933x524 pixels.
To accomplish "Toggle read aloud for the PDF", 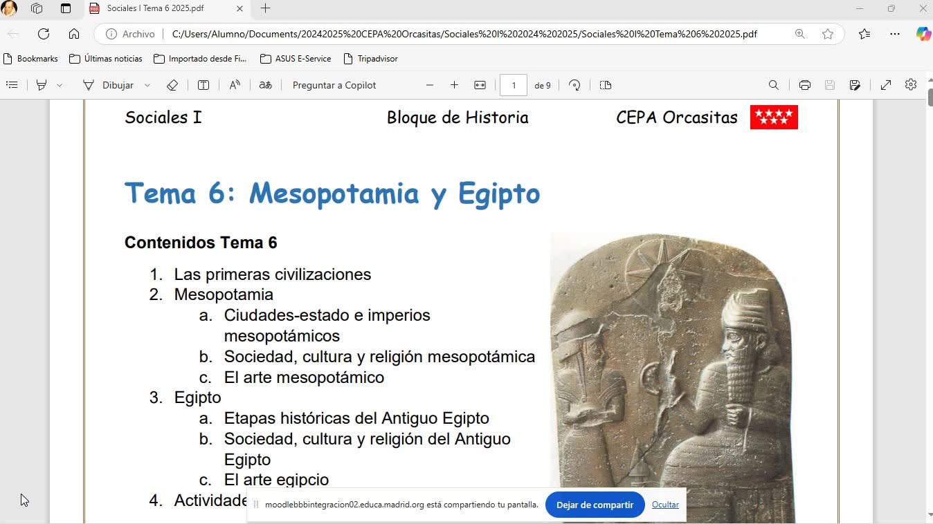I will [x=235, y=85].
